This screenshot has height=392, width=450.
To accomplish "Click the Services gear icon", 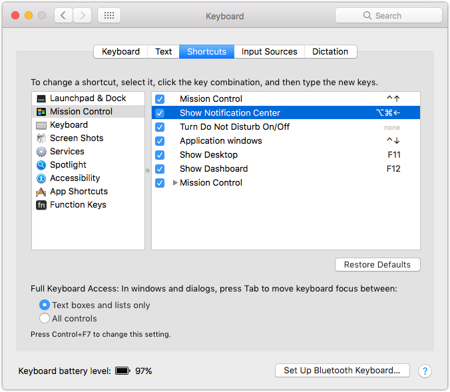I will (x=41, y=152).
